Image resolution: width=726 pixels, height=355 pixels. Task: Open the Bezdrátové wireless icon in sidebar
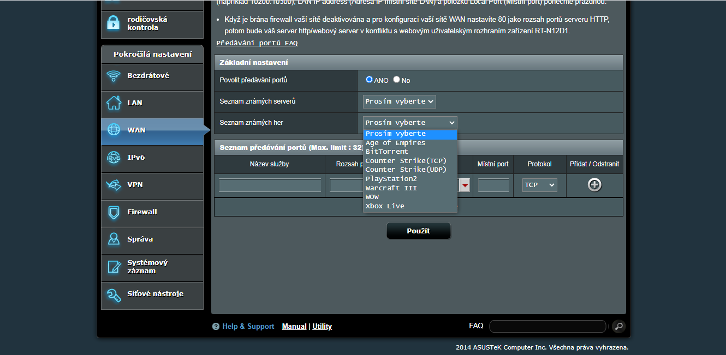click(114, 76)
